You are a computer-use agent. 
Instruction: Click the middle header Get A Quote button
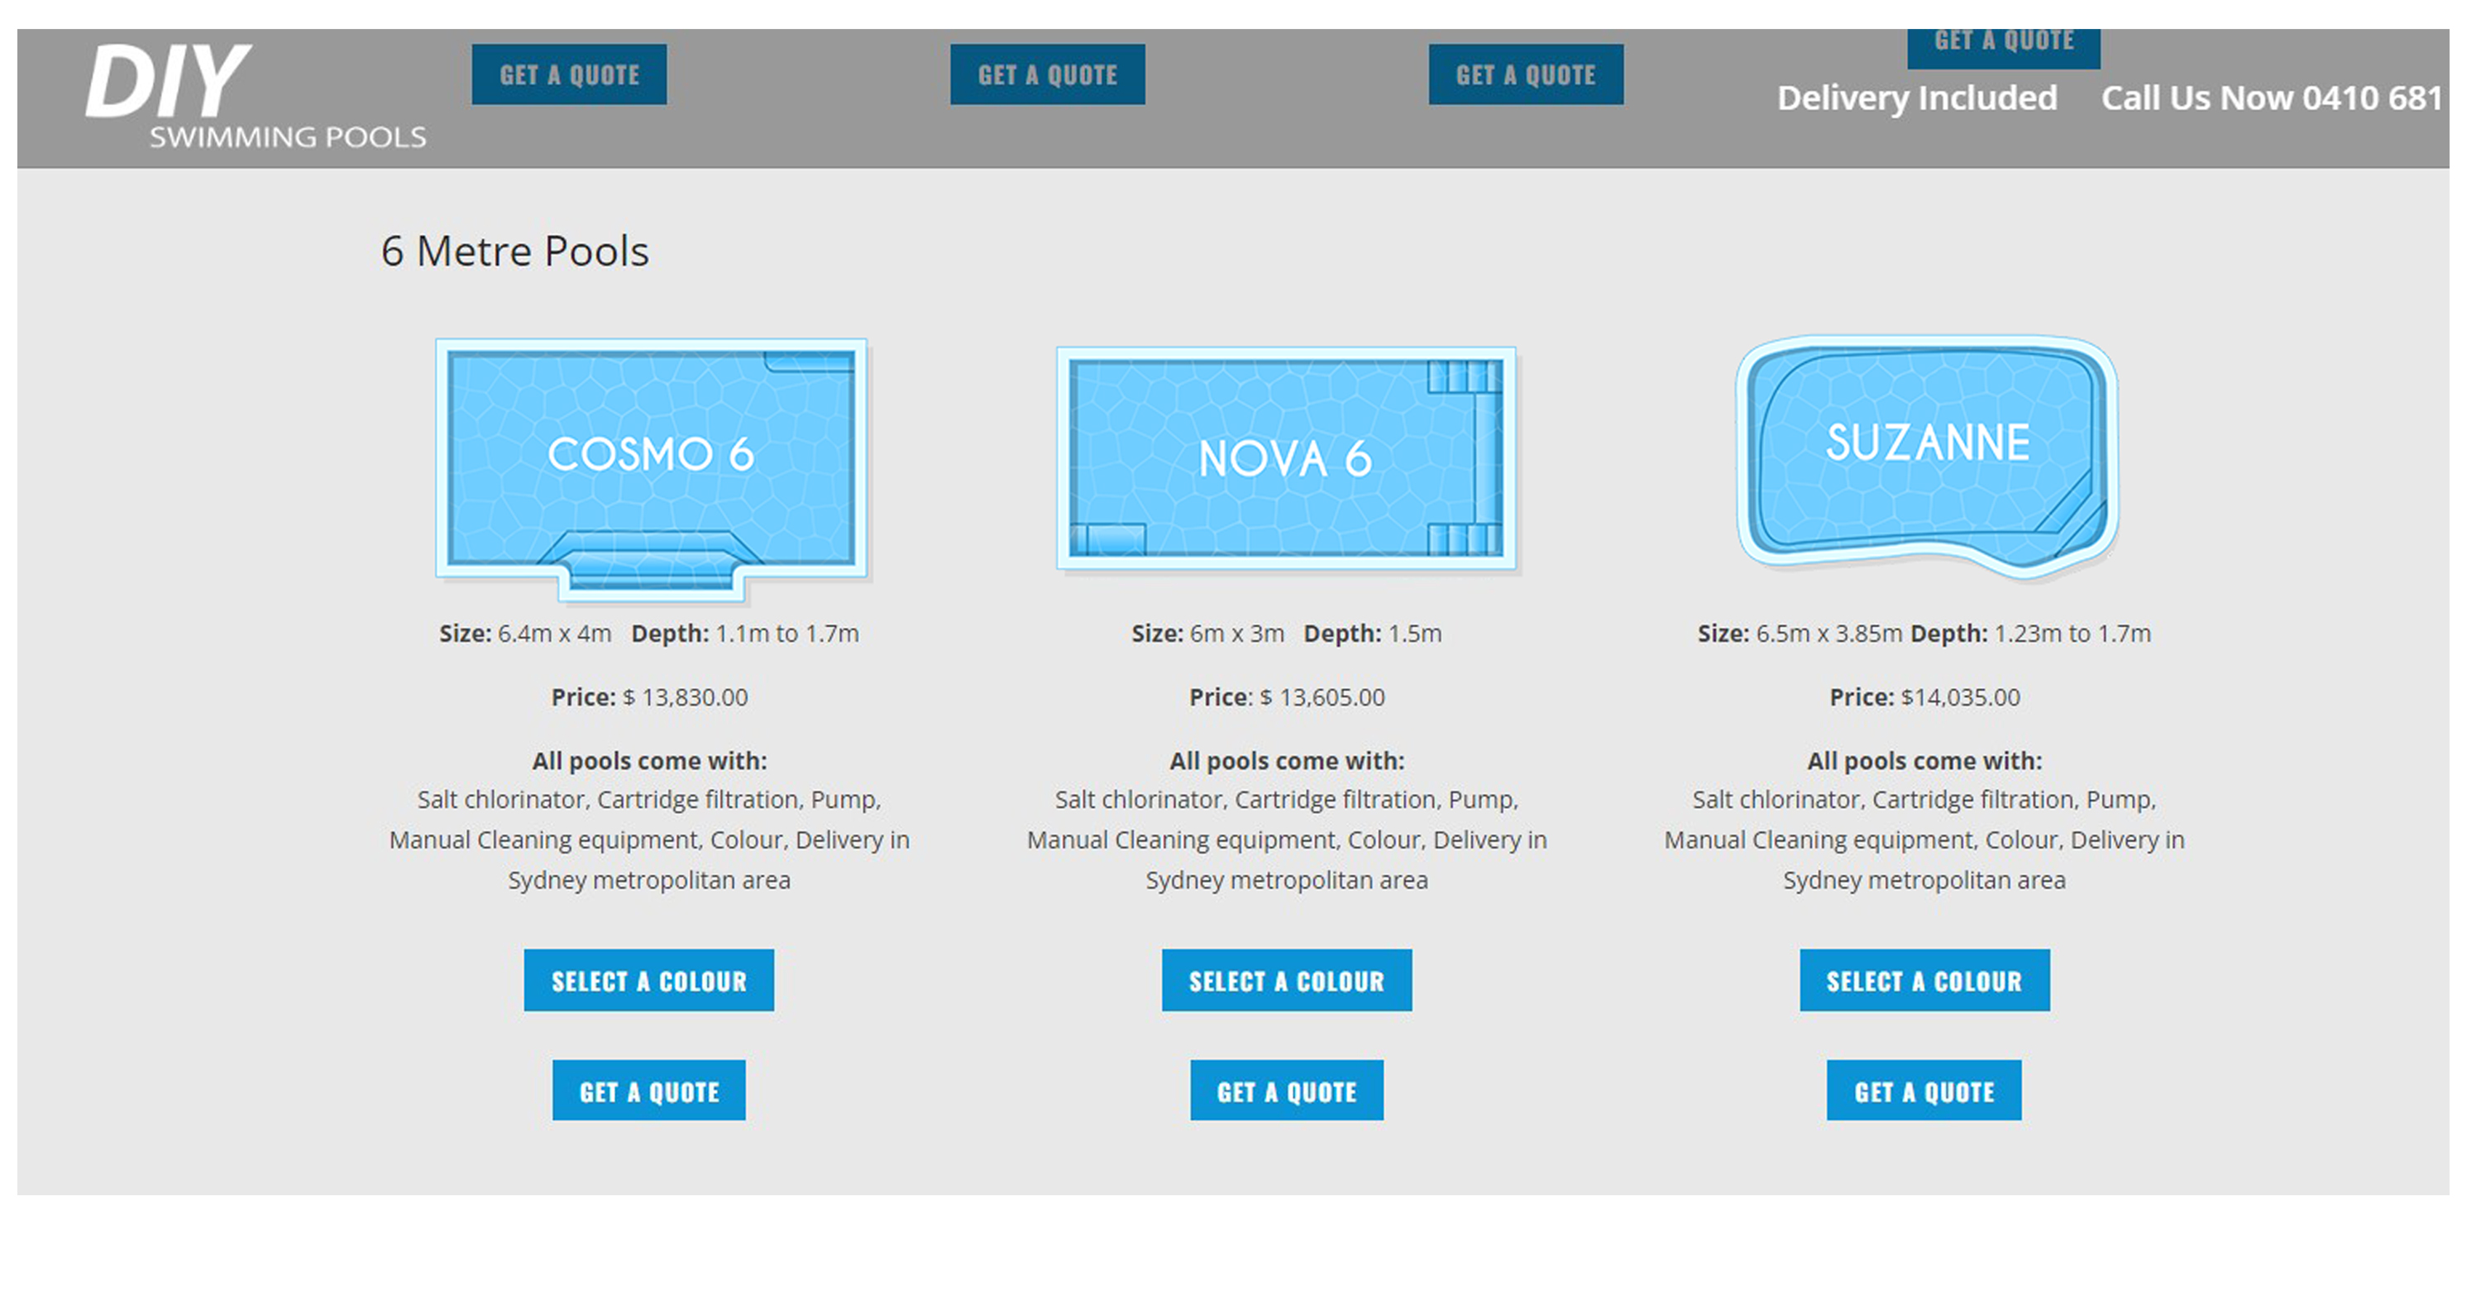(x=1047, y=74)
